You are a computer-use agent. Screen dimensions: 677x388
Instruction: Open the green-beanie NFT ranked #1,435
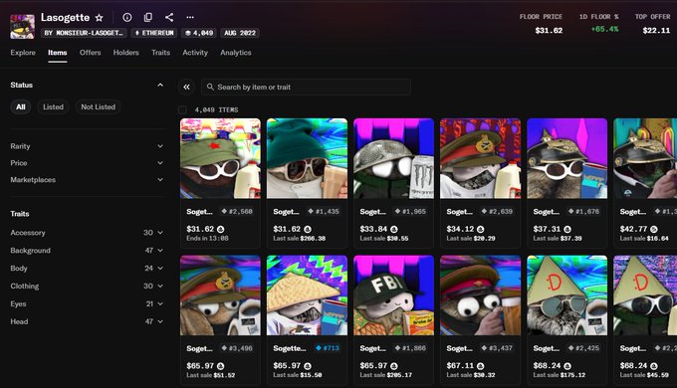307,158
